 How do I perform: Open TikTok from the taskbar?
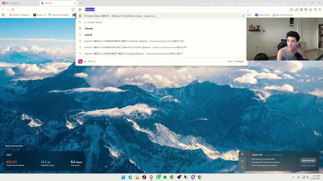tap(144, 177)
